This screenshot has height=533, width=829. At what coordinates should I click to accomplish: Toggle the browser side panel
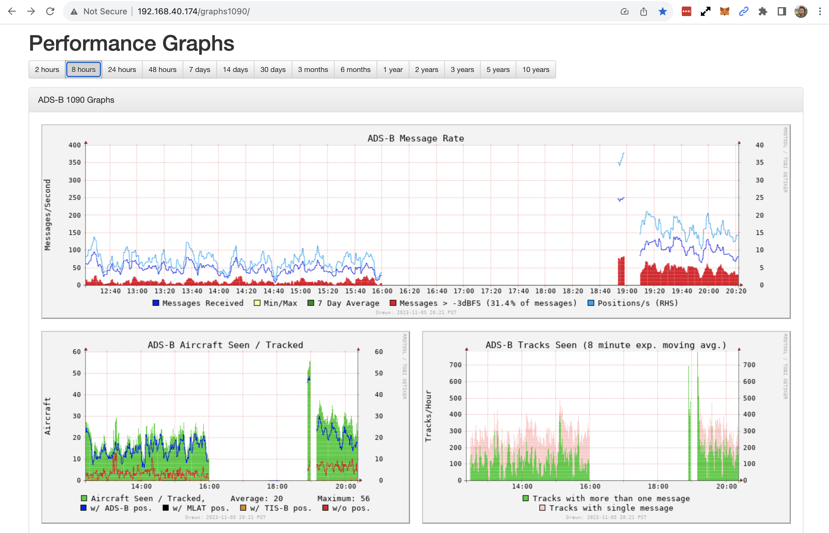coord(782,11)
